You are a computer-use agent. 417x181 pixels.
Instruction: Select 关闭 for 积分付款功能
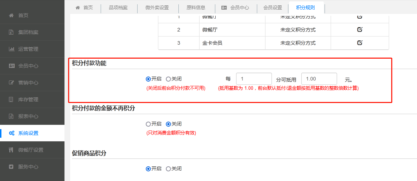[x=168, y=79]
